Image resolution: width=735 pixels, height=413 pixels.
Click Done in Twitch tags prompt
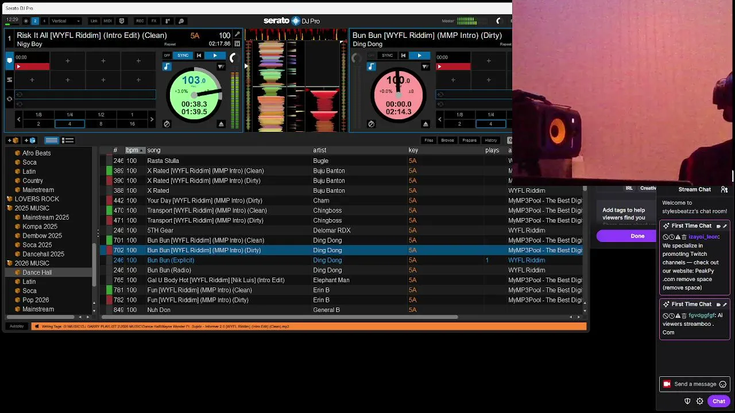click(x=637, y=236)
